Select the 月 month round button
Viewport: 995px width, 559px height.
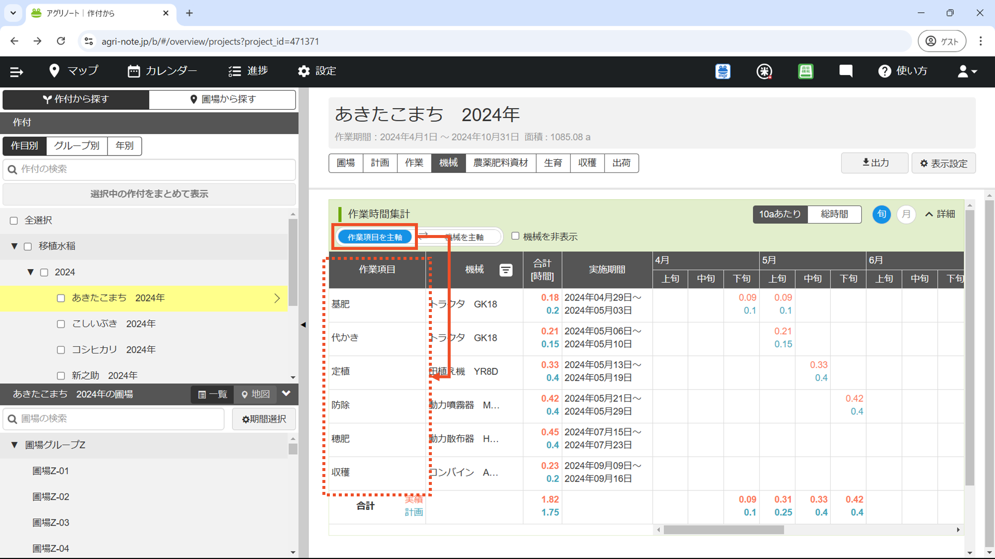point(906,214)
